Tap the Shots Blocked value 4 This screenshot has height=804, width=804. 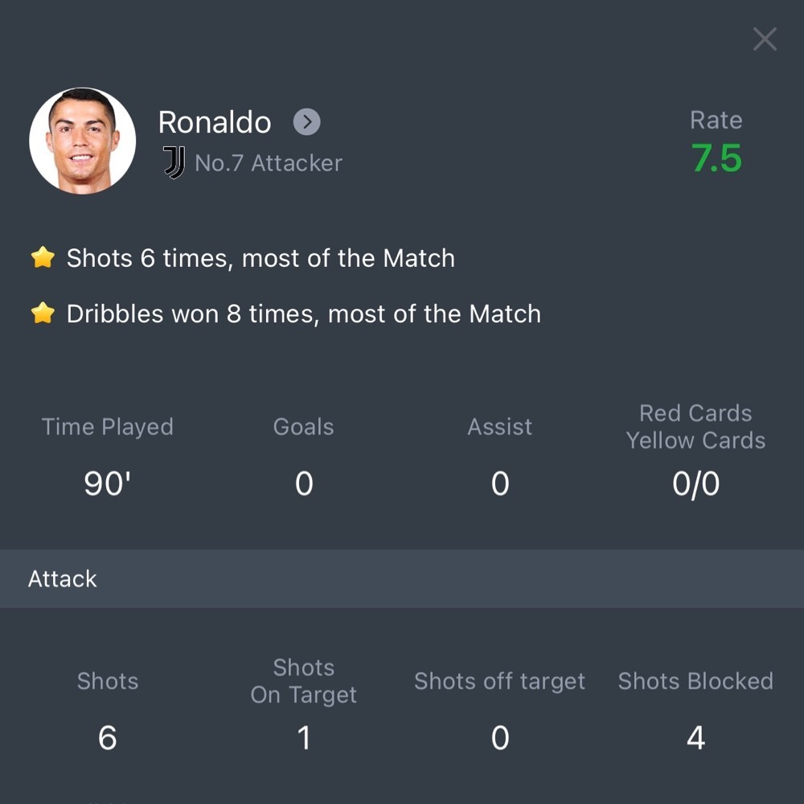click(x=695, y=737)
